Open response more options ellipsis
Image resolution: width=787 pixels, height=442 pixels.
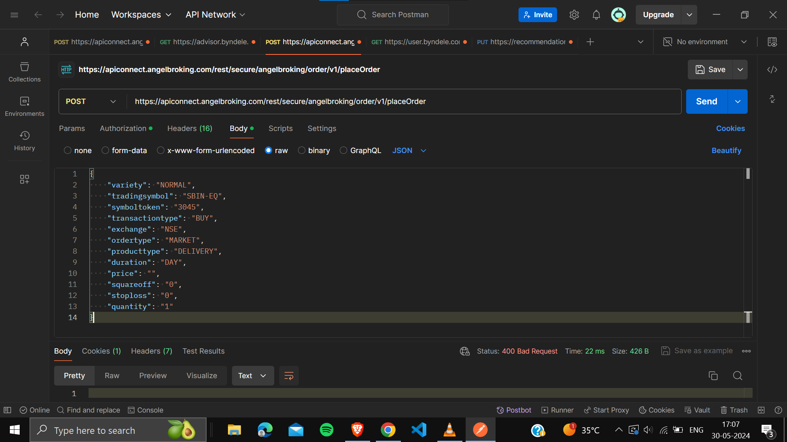746,351
